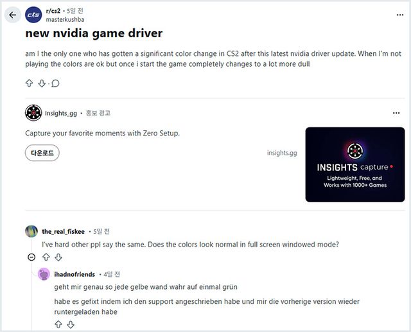
Task: Open the r/cs2 subreddit link
Action: tap(53, 11)
